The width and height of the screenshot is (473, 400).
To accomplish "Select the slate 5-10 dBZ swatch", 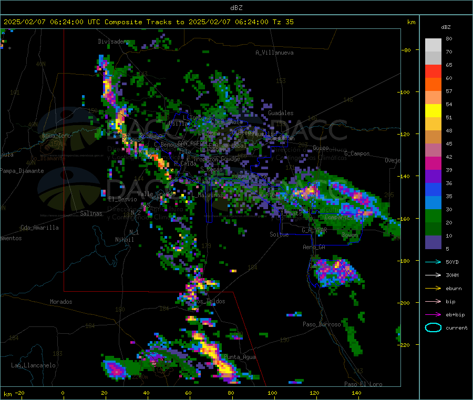I will click(x=433, y=242).
